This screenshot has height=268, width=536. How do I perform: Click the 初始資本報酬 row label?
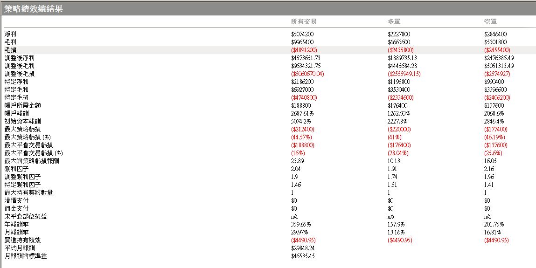[x=22, y=121]
